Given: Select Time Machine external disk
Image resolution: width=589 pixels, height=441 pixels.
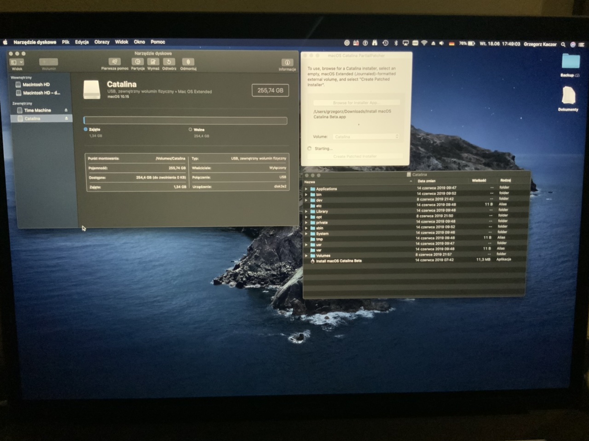Looking at the screenshot, I should point(38,110).
